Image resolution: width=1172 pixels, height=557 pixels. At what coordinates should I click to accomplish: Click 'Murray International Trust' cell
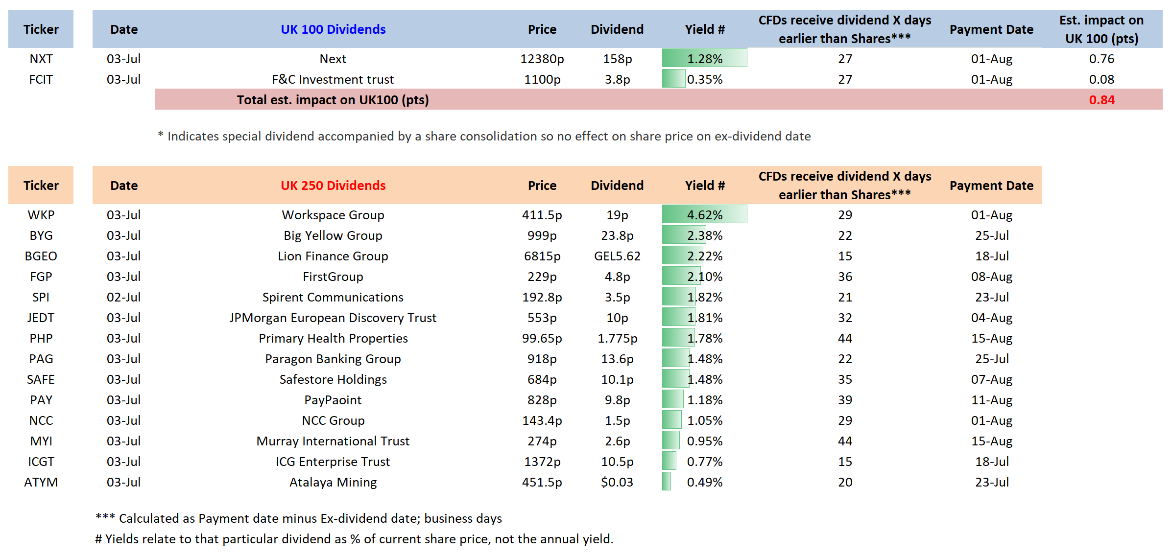[333, 441]
